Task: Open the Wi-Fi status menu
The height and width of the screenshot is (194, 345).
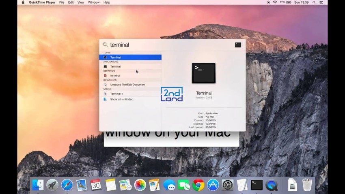Action: coord(275,2)
